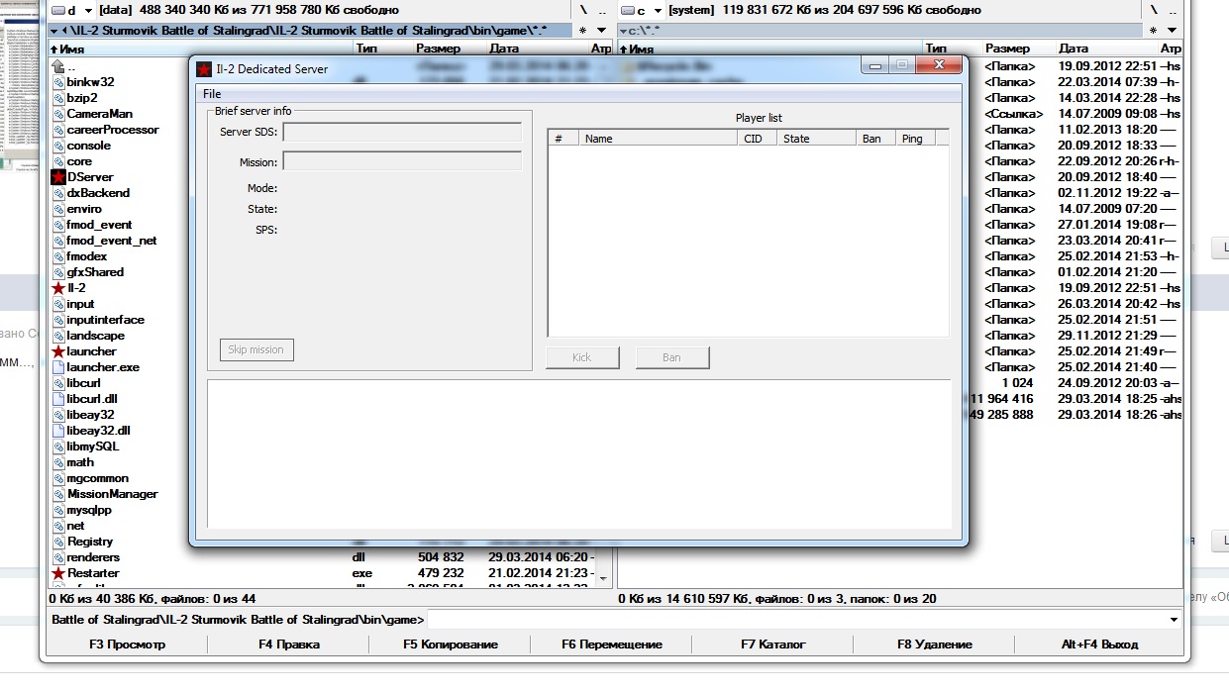Image resolution: width=1229 pixels, height=694 pixels.
Task: Click the console file icon
Action: 58,146
